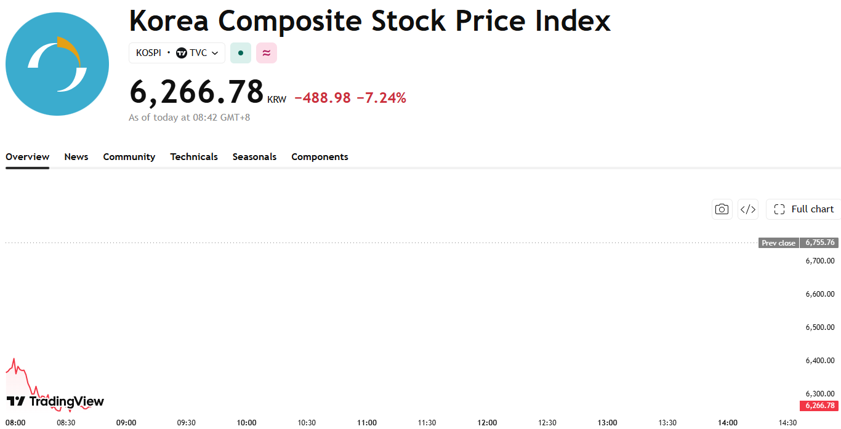Select the Overview tab

[x=27, y=157]
